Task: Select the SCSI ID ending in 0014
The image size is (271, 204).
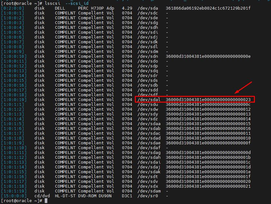Action: (208, 119)
